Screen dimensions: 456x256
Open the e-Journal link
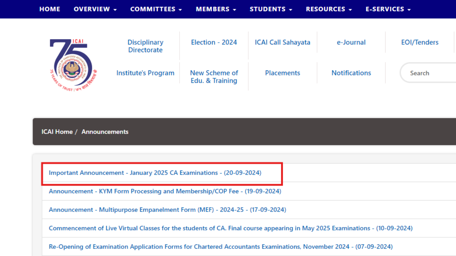click(351, 42)
